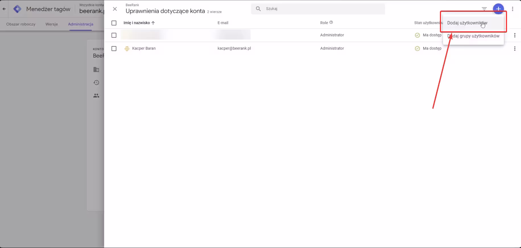Click the Tag Manager logo icon
This screenshot has height=248, width=521.
[x=17, y=9]
